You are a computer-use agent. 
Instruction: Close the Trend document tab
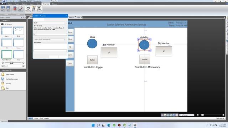[x=81, y=17]
